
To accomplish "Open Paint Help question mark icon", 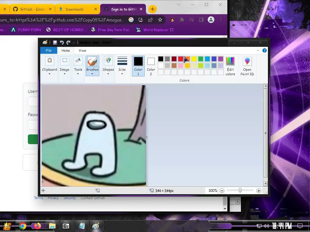I will pyautogui.click(x=264, y=50).
